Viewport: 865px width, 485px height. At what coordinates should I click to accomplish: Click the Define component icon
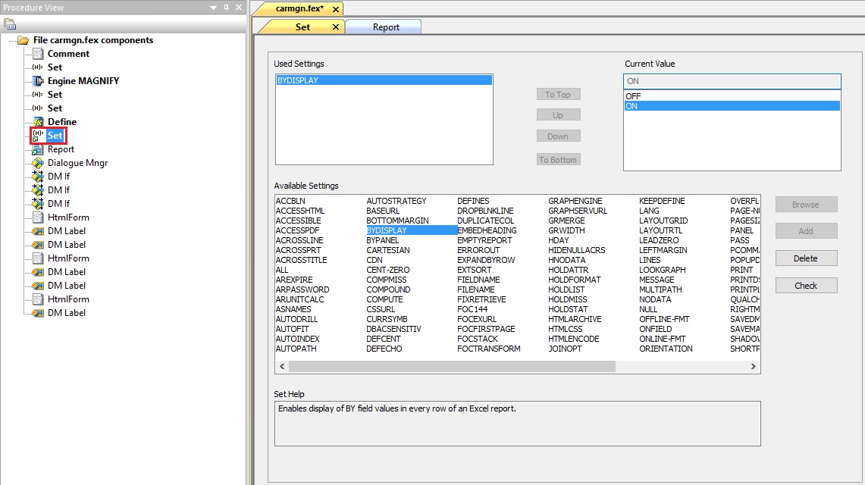[x=38, y=122]
